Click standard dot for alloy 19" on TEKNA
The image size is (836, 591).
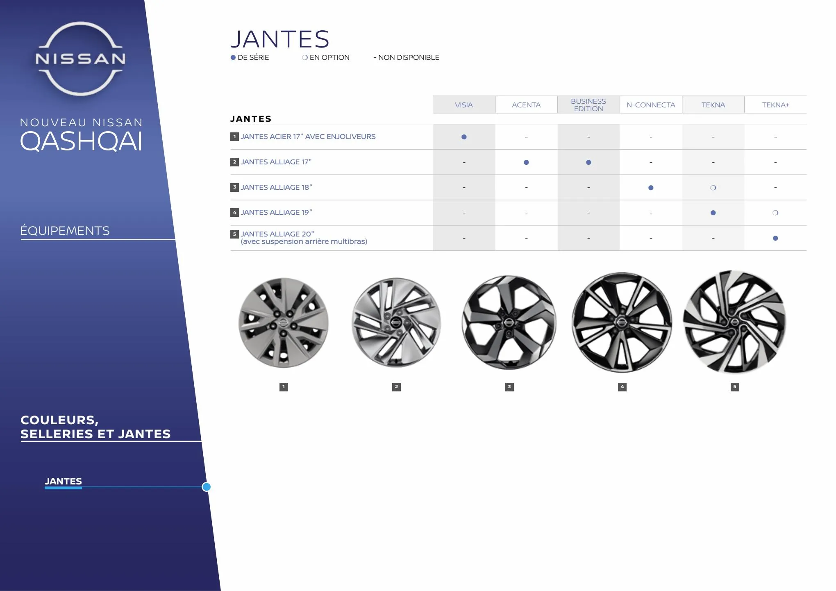click(x=713, y=213)
